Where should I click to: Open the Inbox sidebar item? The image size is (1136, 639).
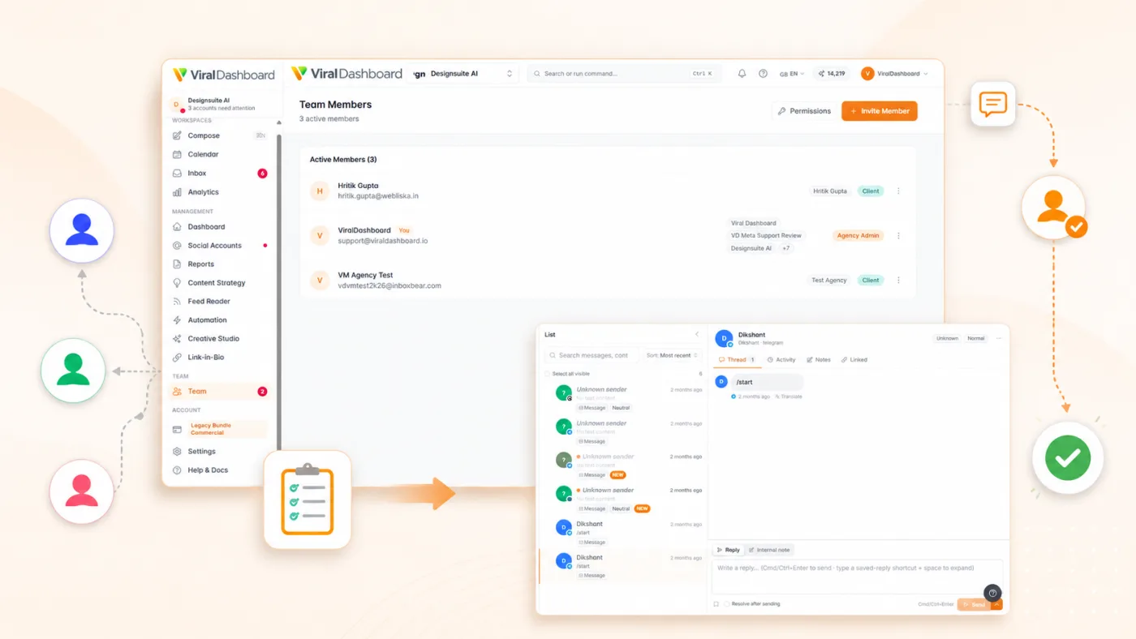[x=220, y=174]
